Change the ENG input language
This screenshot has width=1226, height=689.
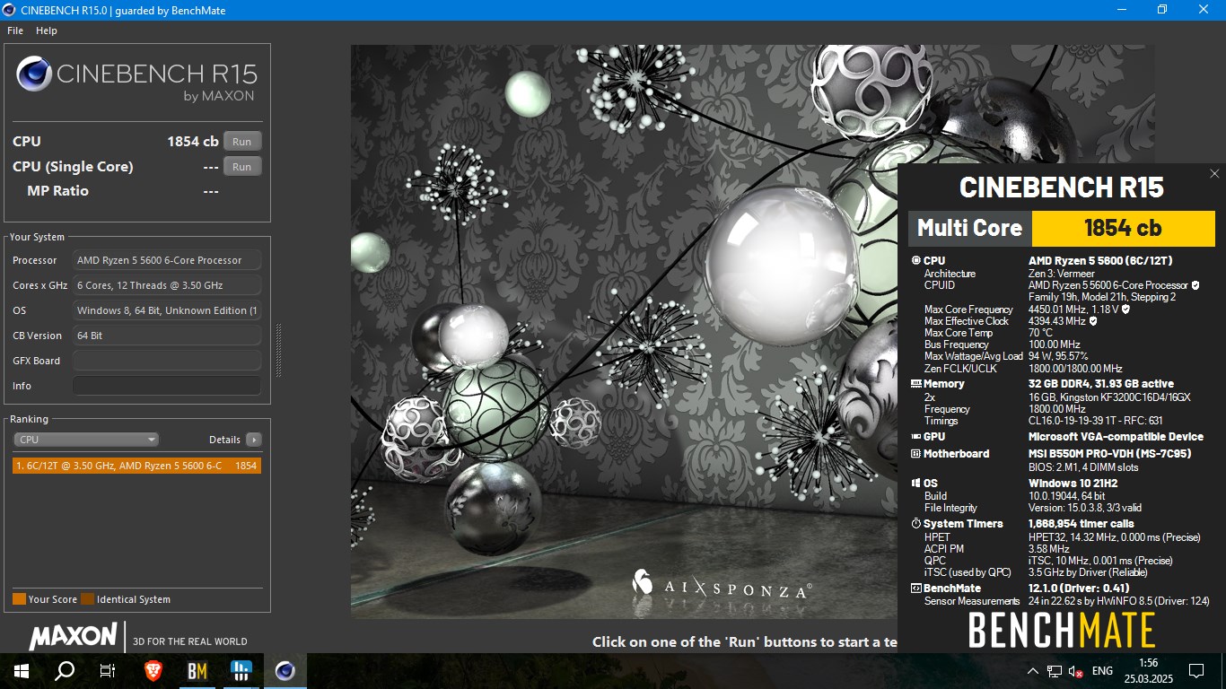point(1103,671)
